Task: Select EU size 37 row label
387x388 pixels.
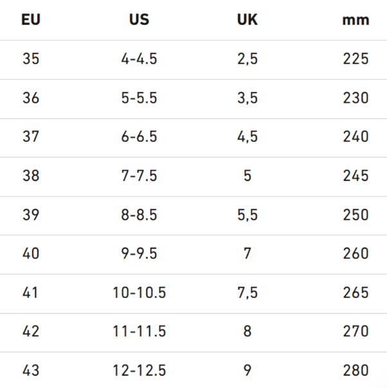Action: [x=31, y=137]
